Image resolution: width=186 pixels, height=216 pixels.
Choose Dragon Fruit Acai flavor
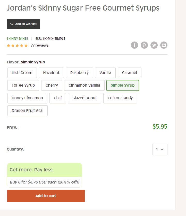28,111
